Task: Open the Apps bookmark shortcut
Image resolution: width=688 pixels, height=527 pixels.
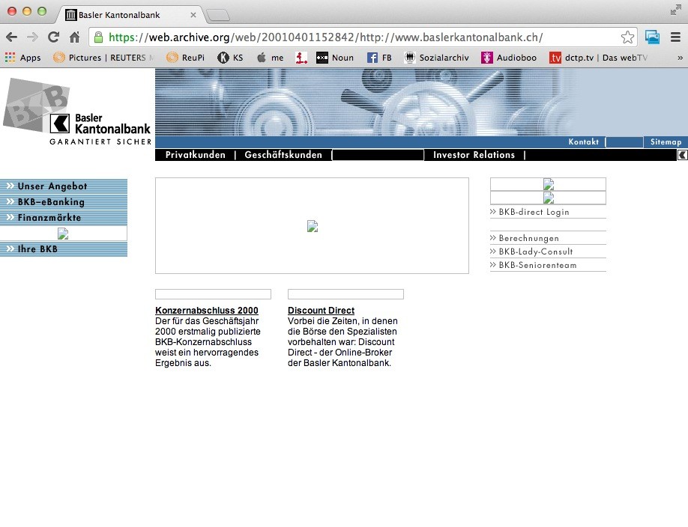Action: coord(22,58)
